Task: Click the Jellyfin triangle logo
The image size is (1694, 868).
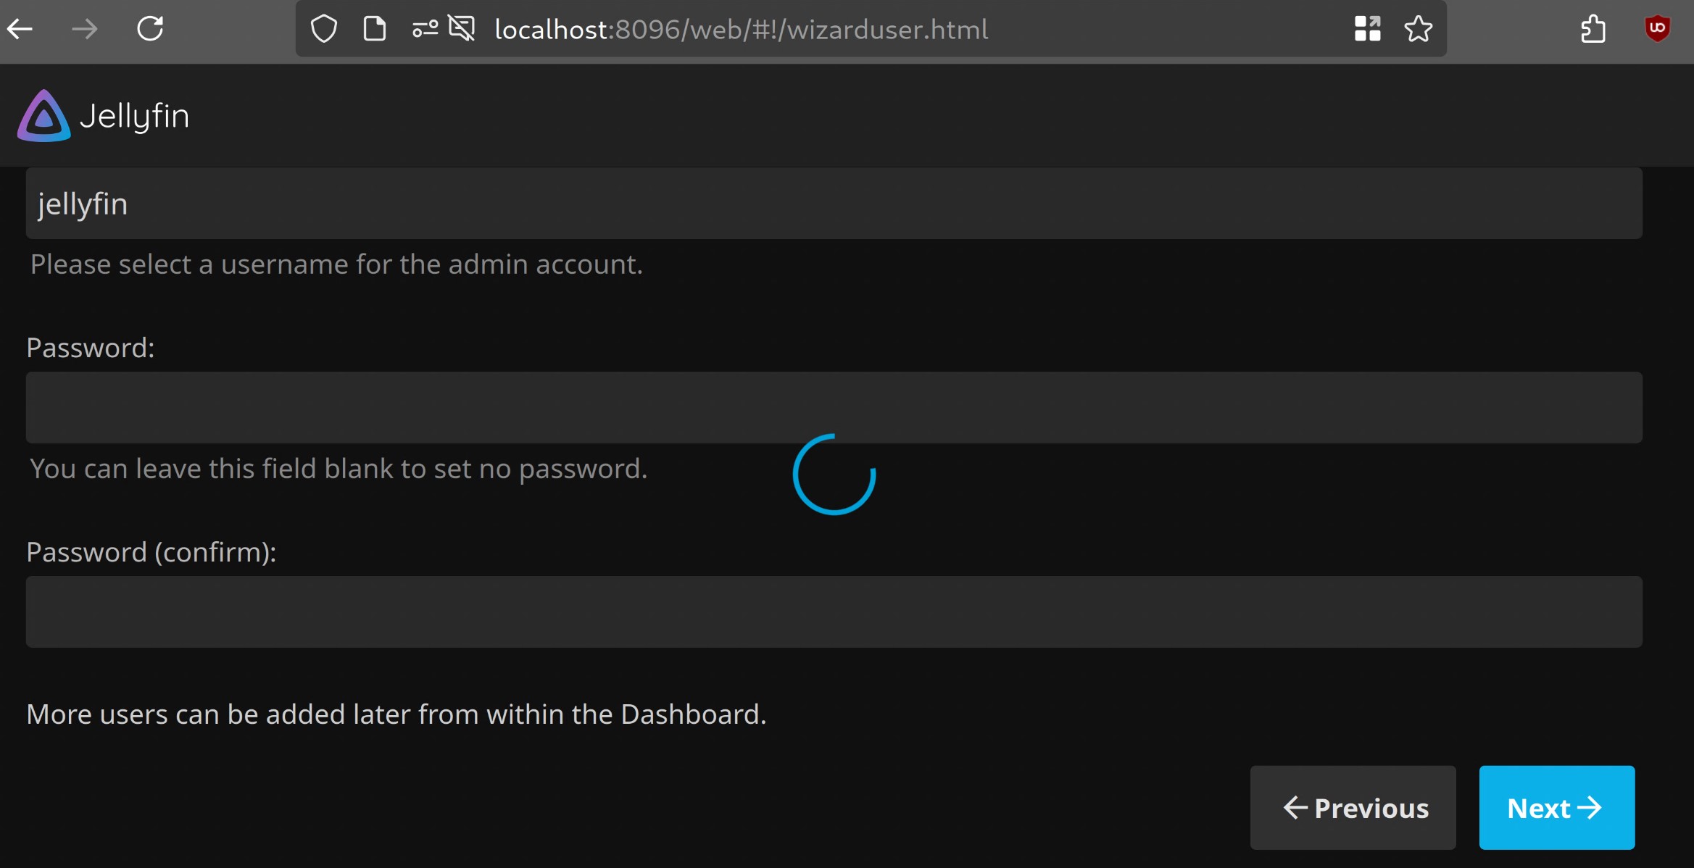Action: tap(43, 116)
